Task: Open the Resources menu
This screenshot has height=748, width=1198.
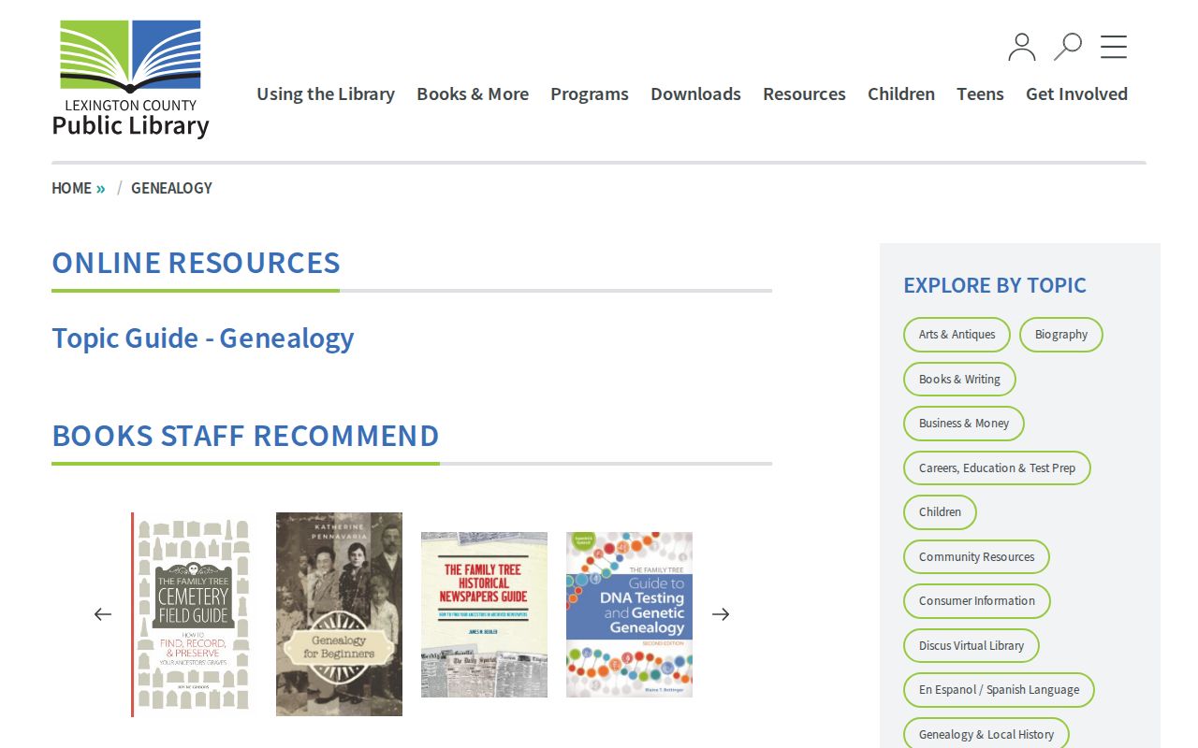Action: click(x=804, y=93)
